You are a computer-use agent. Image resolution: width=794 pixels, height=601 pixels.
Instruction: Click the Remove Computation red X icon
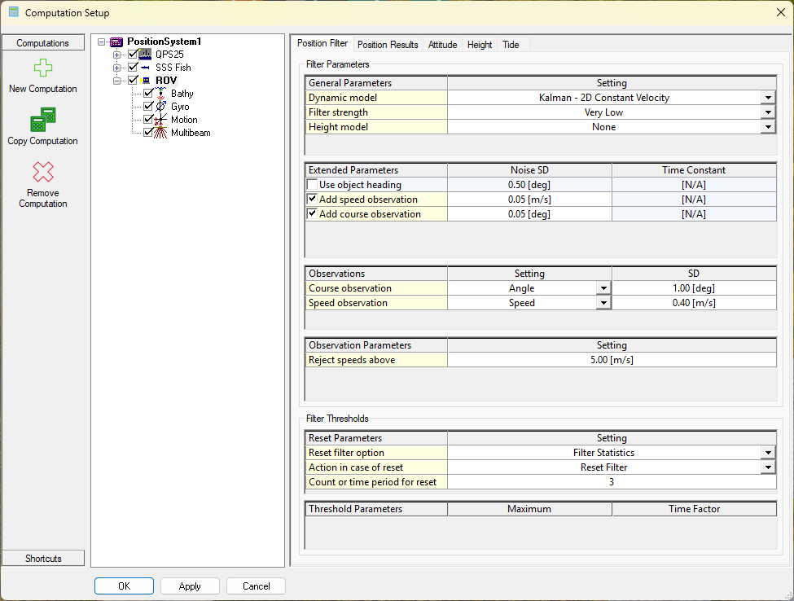(42, 172)
